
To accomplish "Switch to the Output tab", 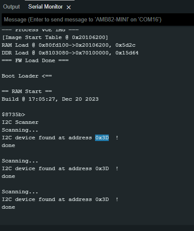I will (x=11, y=7).
